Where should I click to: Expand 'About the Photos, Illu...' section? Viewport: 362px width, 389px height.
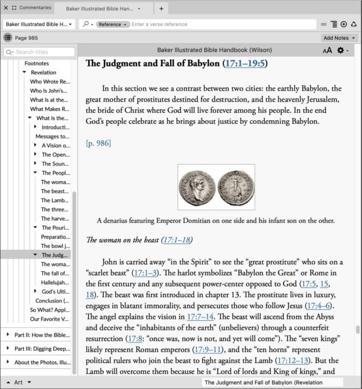click(8, 362)
